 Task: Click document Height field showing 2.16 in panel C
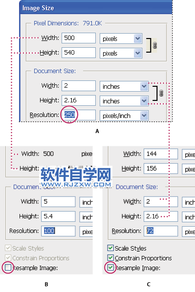[x=161, y=216]
